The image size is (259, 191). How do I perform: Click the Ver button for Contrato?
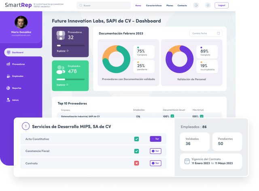(x=156, y=163)
